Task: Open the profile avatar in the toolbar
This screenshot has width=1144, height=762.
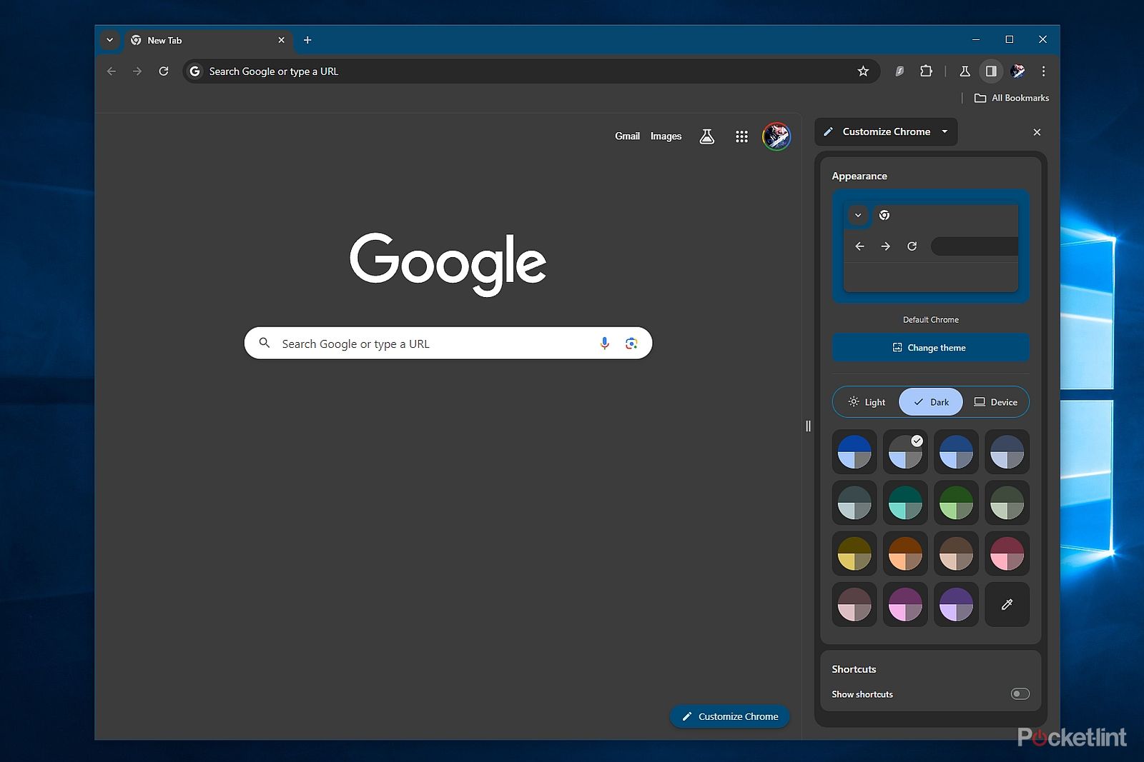Action: (1017, 71)
